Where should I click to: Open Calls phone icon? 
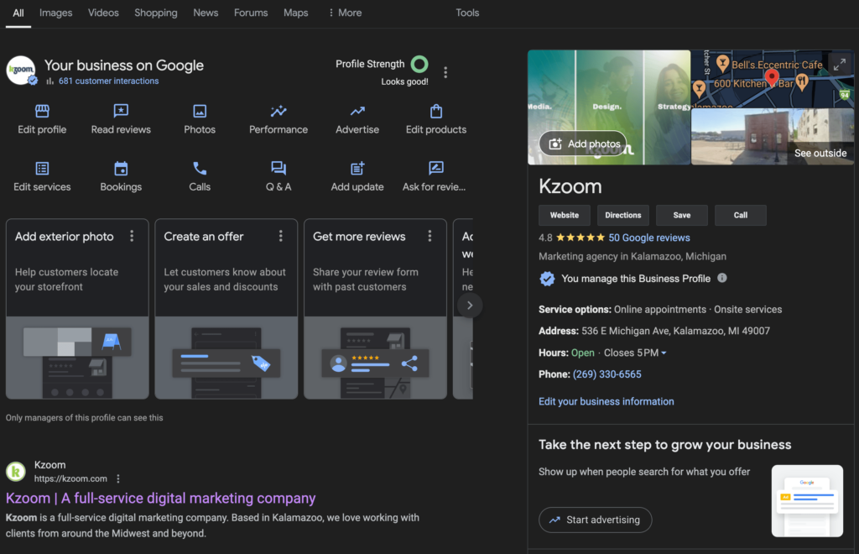200,168
